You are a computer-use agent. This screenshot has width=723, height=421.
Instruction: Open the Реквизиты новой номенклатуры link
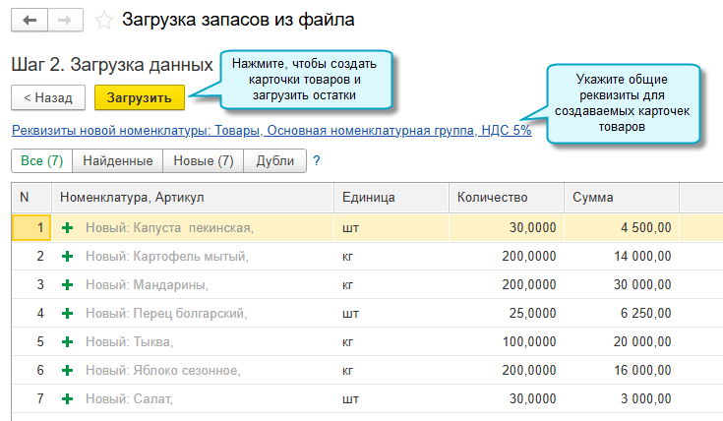point(271,130)
